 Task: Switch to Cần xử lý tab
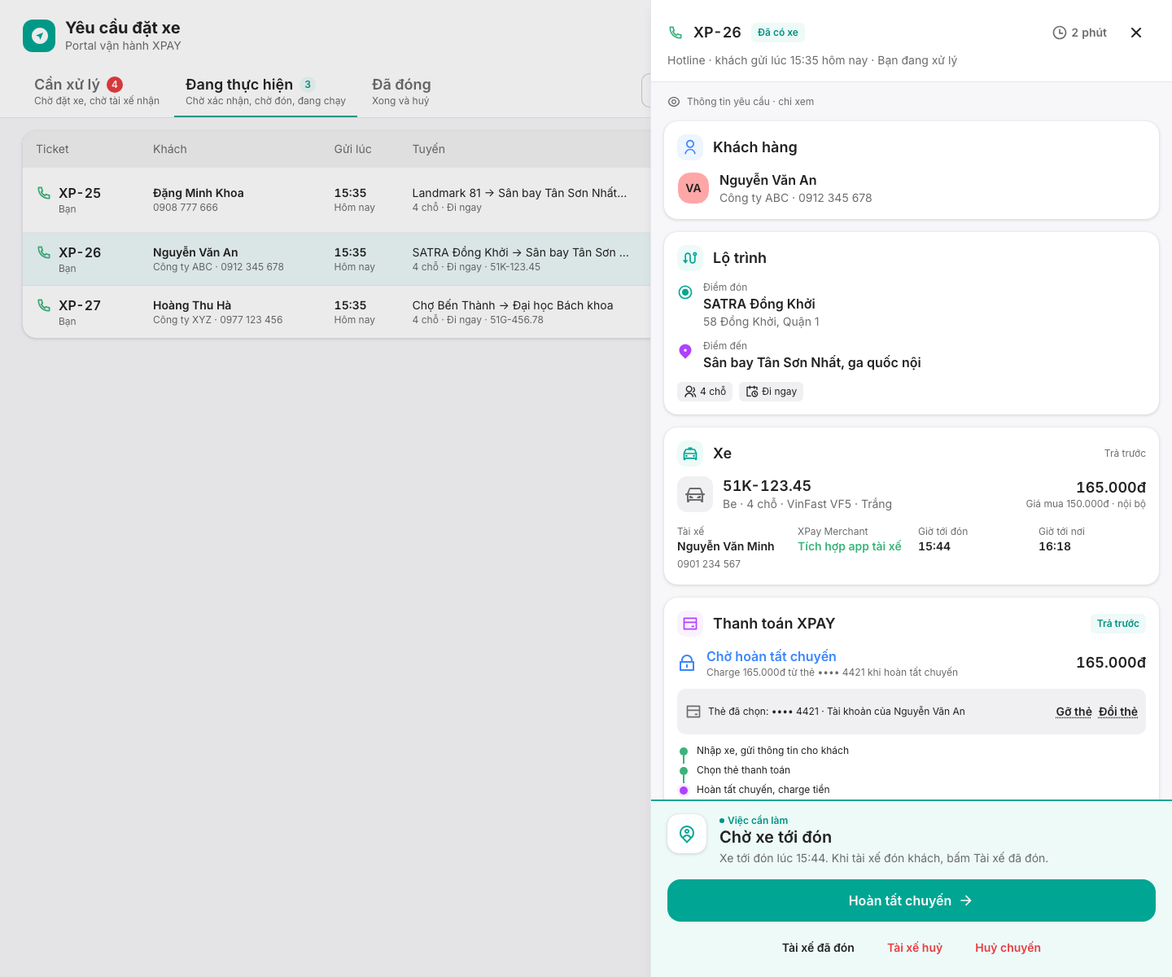(x=97, y=91)
